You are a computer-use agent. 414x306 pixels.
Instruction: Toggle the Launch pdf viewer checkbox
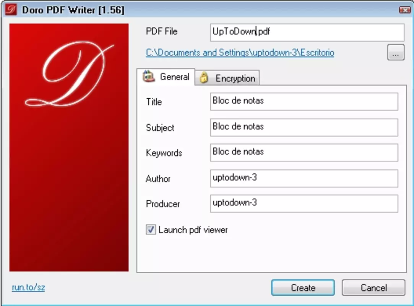[x=151, y=229]
